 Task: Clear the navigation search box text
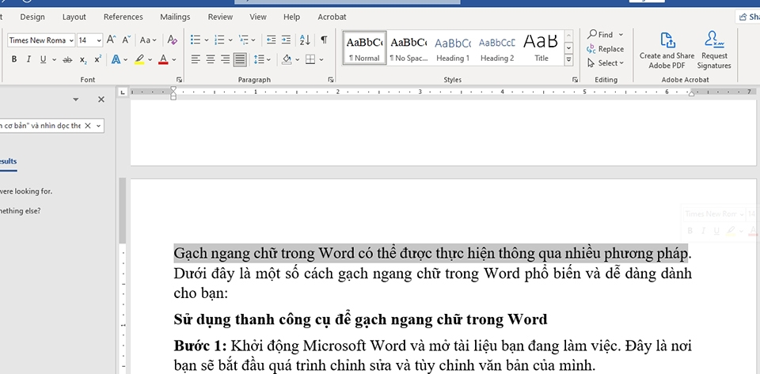coord(88,126)
